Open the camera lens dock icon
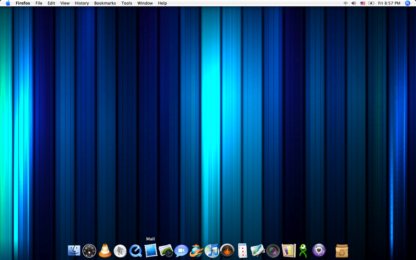Viewport: 416px width, 260px height. [x=273, y=251]
